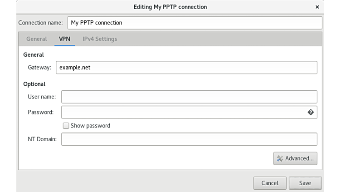Click the tools icon on the Advanced button
Screen dimensions: 341x192
click(280, 158)
